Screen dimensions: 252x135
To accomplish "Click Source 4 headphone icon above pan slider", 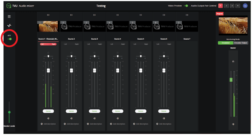I will pos(118,53).
